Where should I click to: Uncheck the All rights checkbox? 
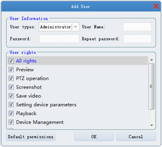click(11, 61)
